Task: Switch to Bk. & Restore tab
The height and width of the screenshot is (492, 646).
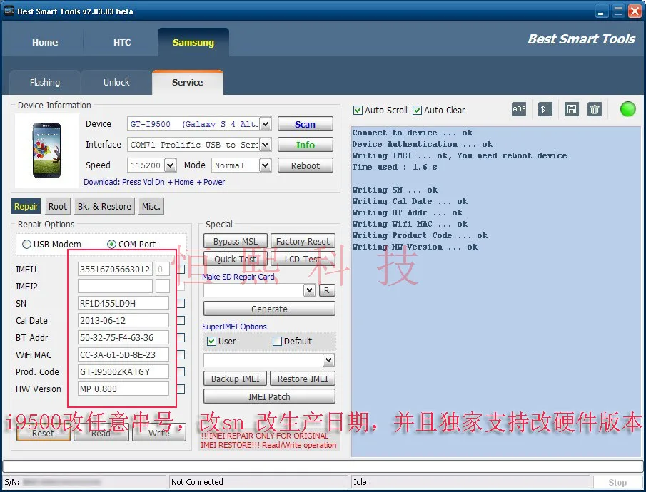Action: point(104,206)
